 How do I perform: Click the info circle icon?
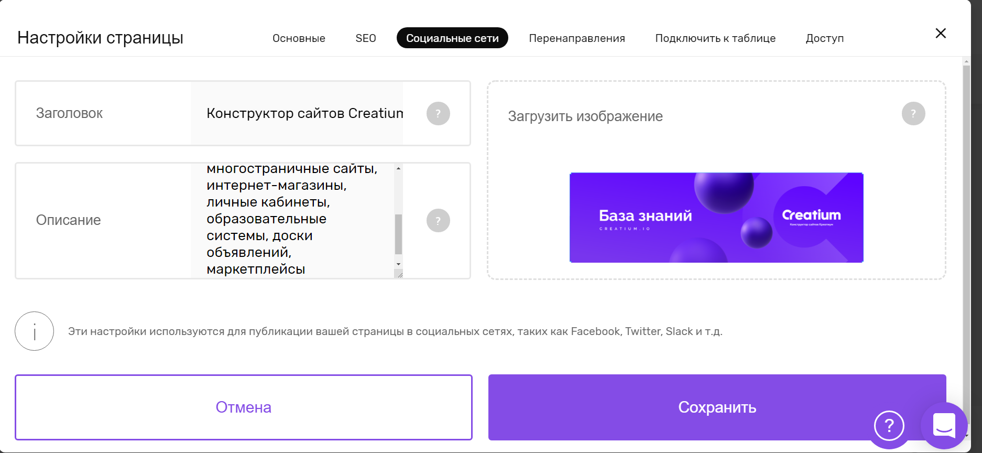click(x=34, y=331)
